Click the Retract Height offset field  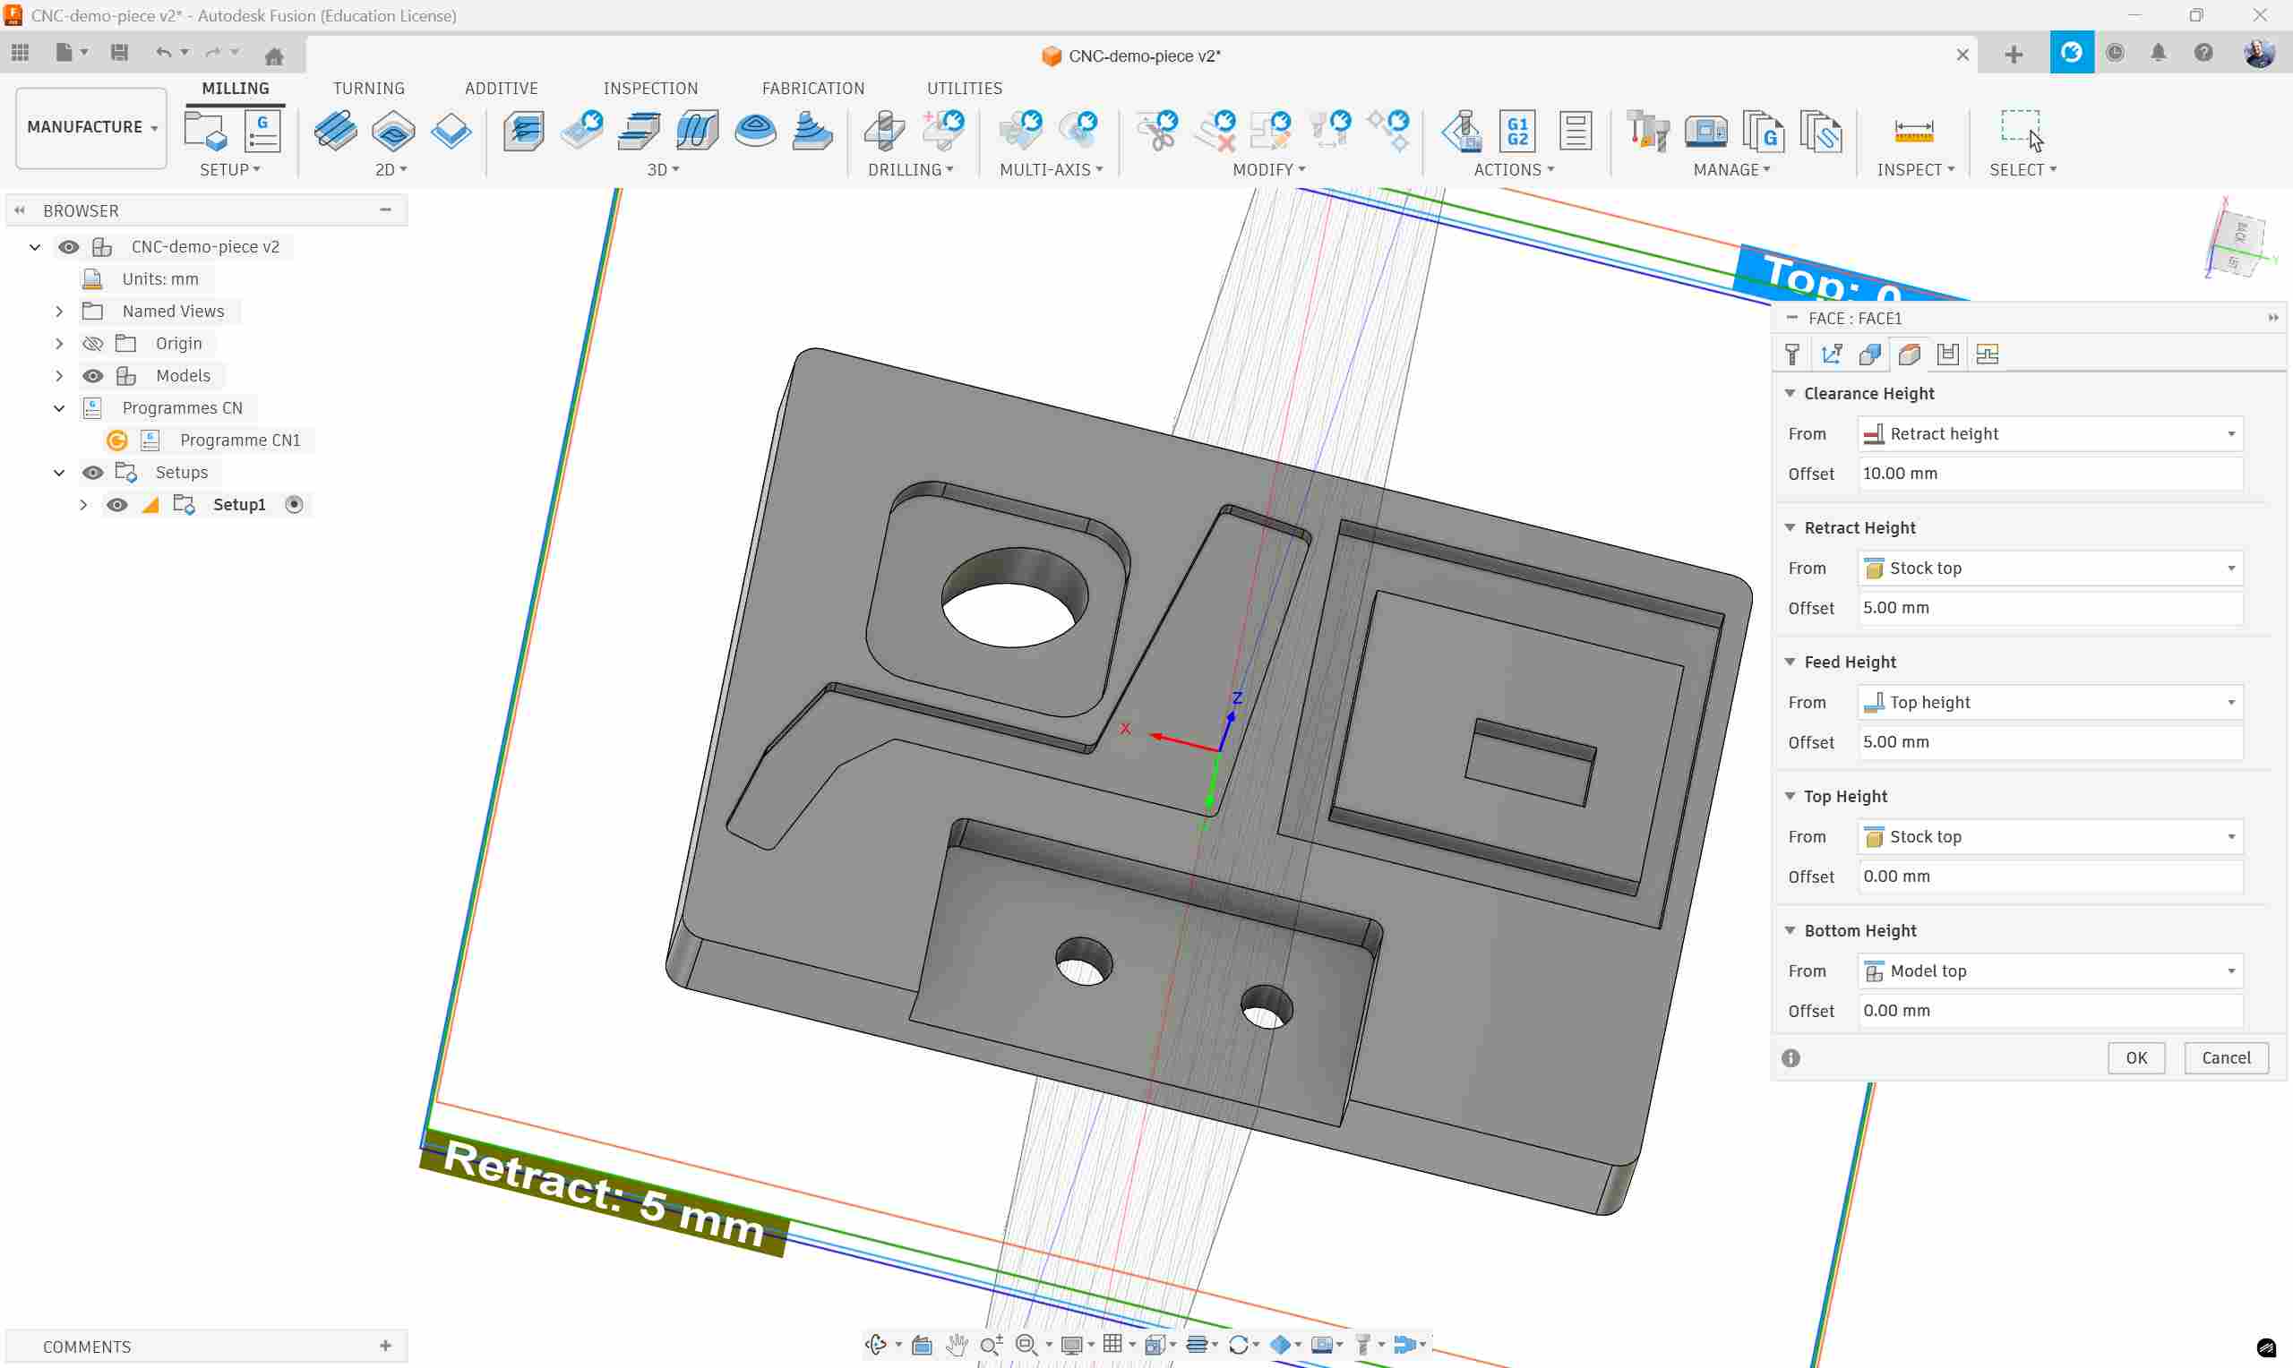(2049, 609)
